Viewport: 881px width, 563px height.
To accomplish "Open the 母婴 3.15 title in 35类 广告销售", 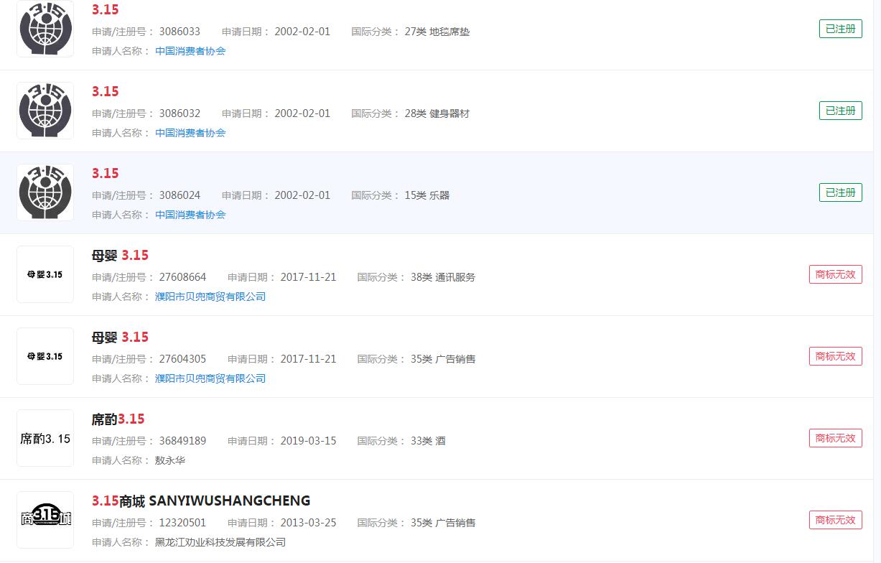I will point(120,338).
